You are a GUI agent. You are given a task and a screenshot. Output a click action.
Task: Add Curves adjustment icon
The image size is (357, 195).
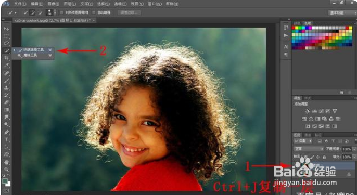[321, 111]
